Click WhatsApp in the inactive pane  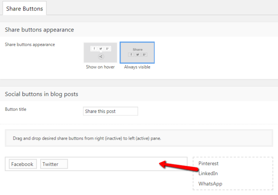[210, 184]
